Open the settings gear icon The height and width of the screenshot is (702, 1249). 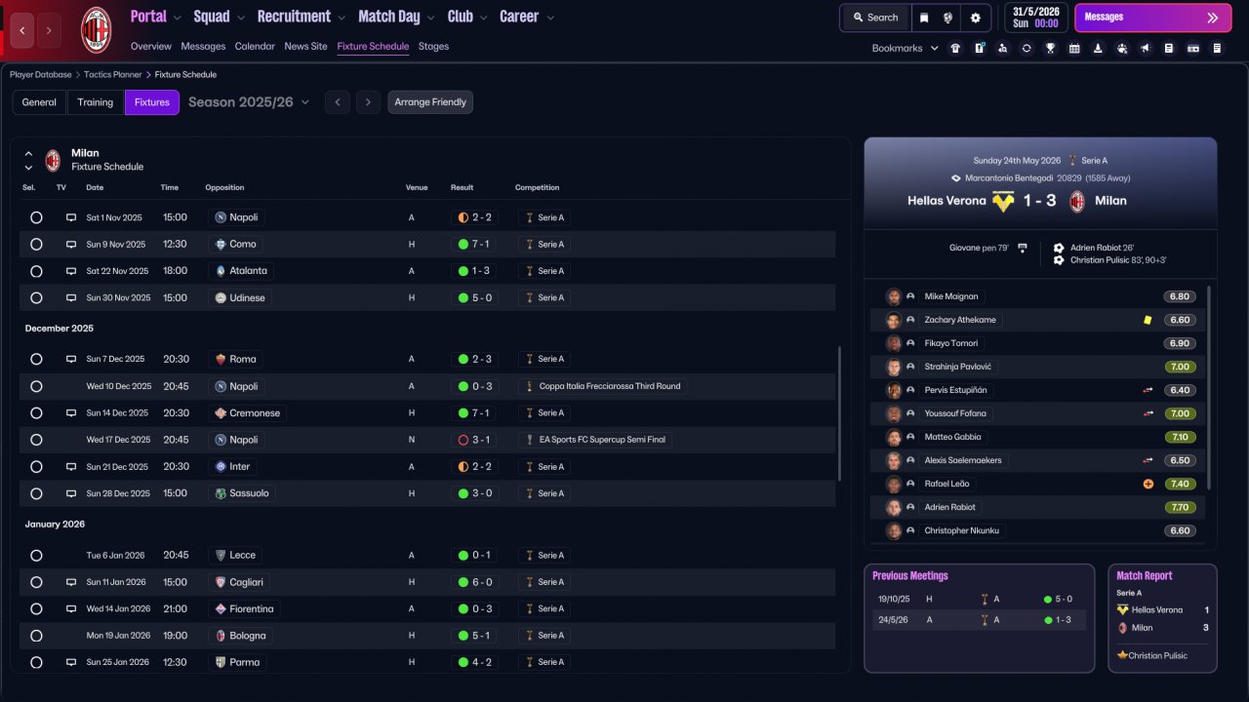click(975, 18)
